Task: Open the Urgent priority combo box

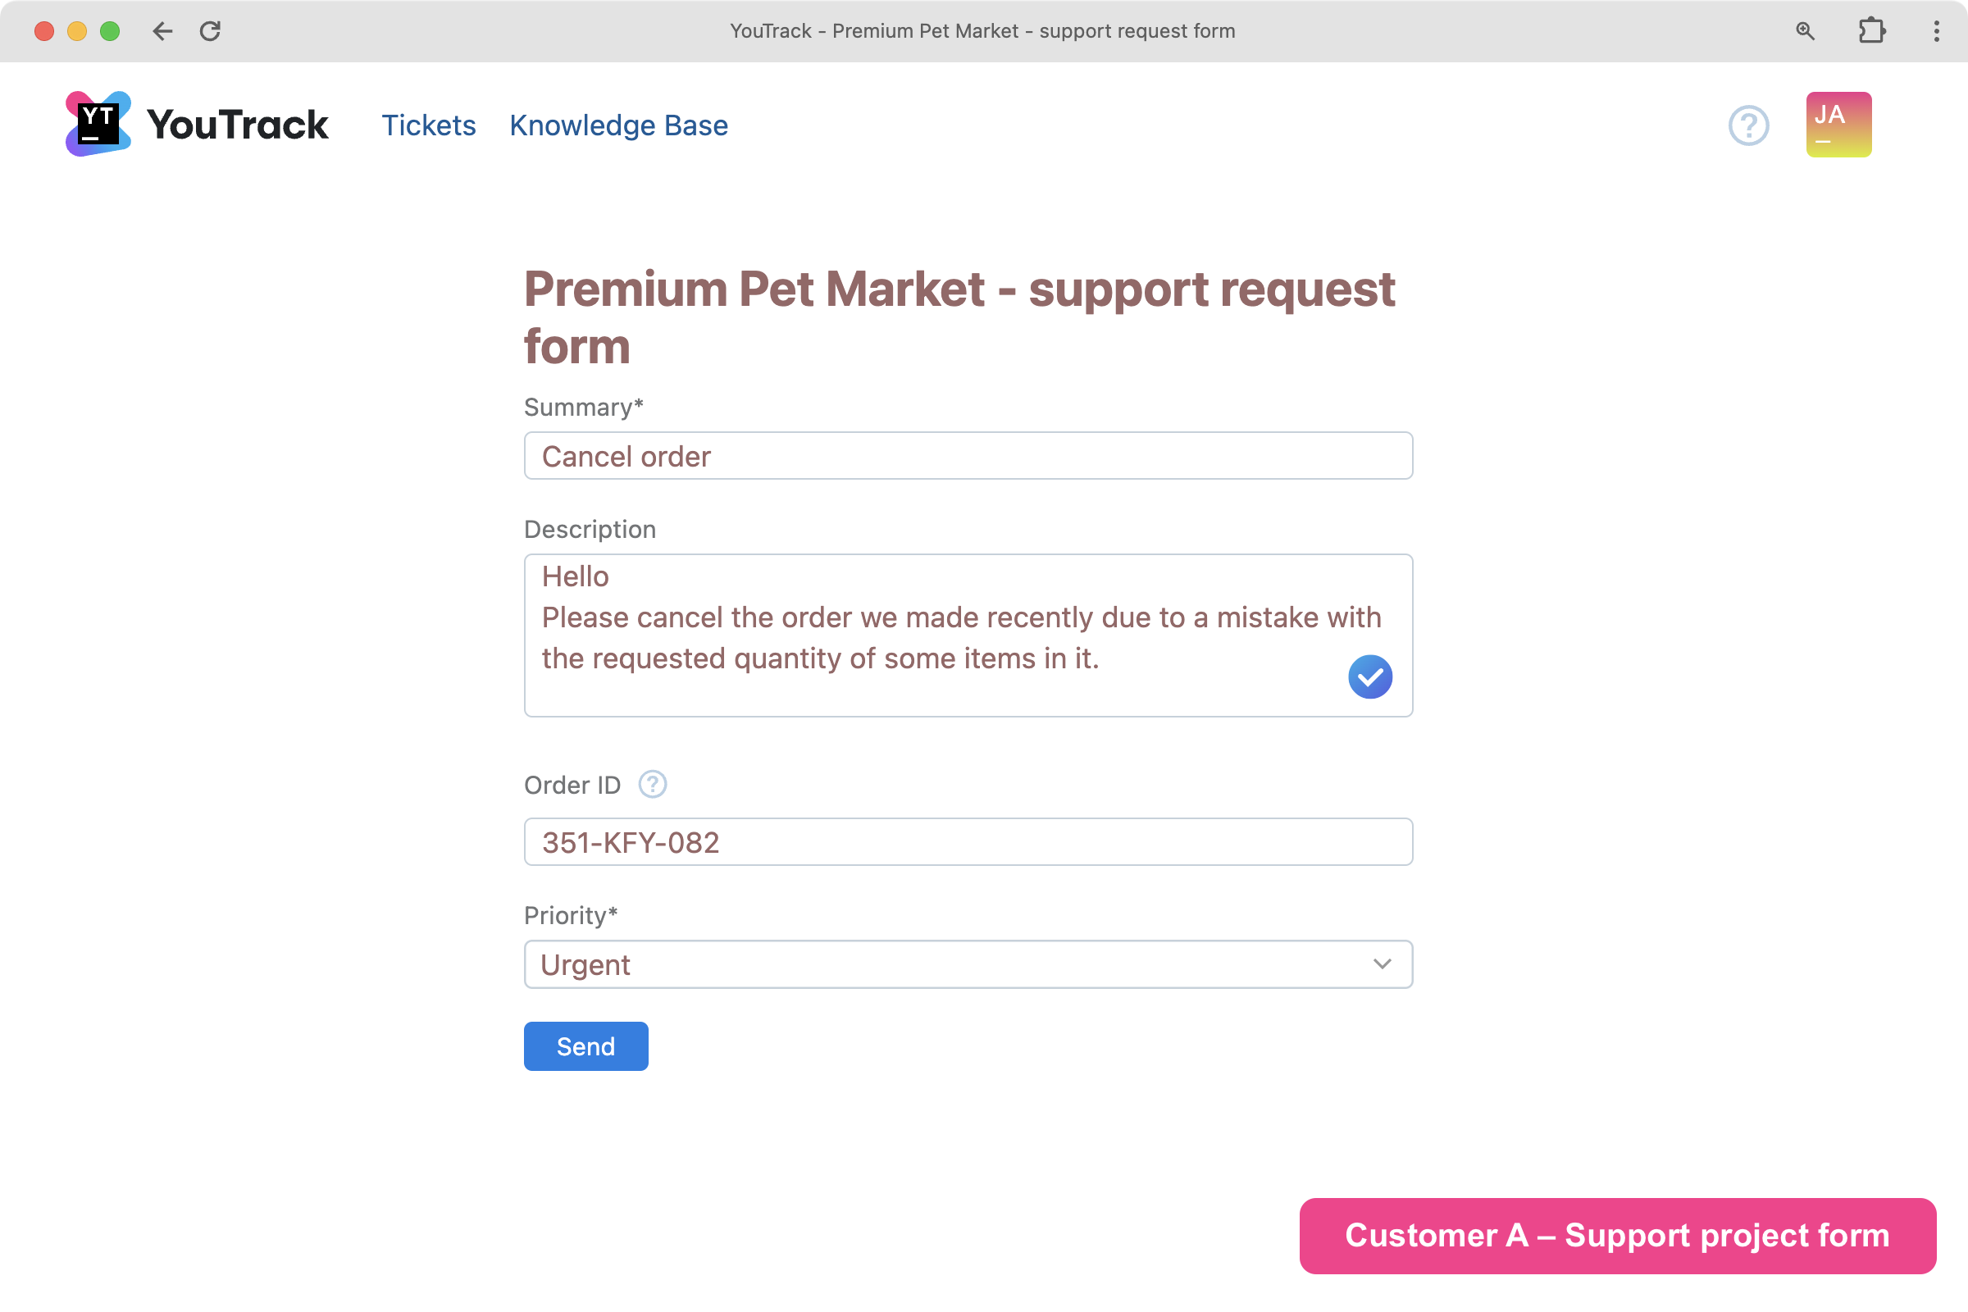Action: (945, 964)
